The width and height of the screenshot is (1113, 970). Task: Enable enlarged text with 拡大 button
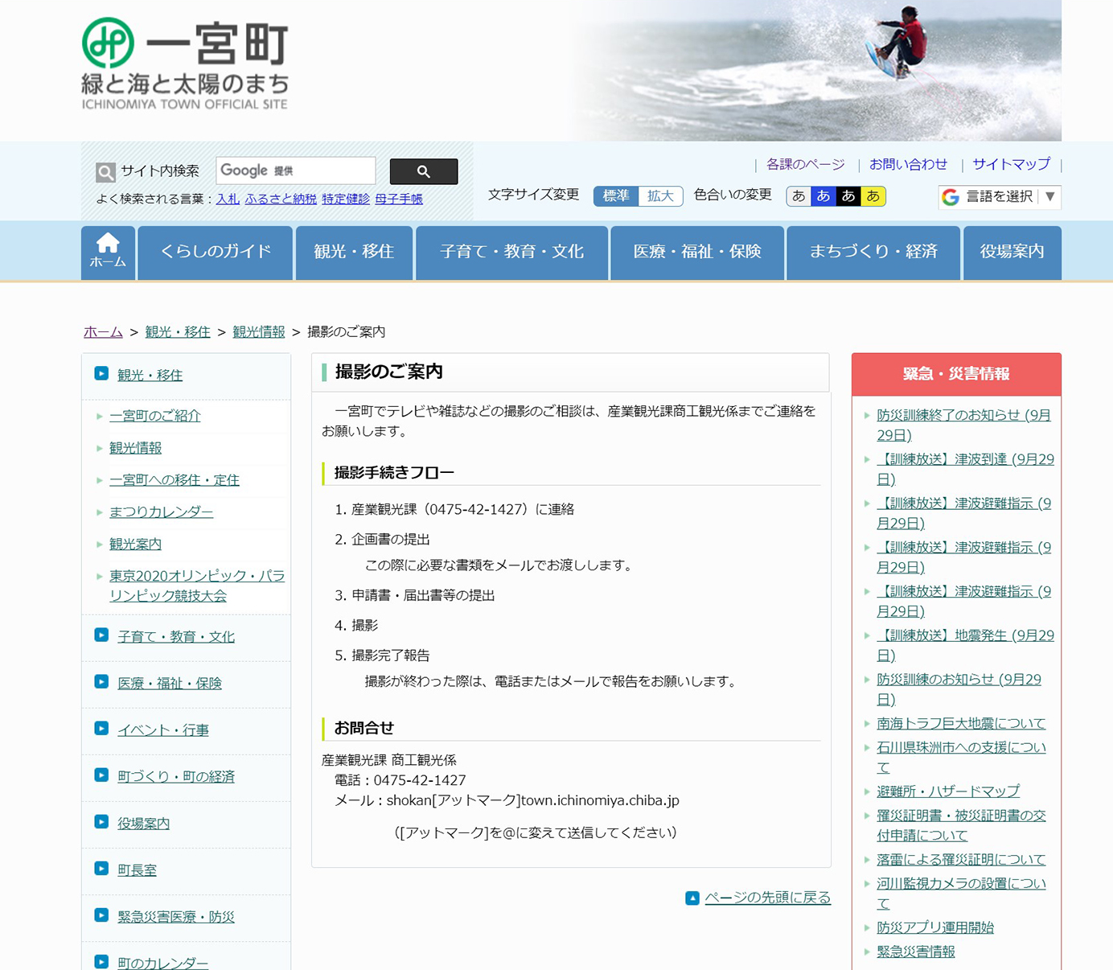(661, 195)
